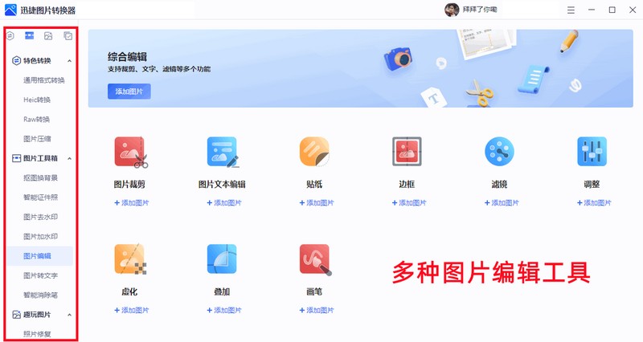Image resolution: width=643 pixels, height=342 pixels.
Task: Click the 综合编辑 banner title
Action: point(127,56)
